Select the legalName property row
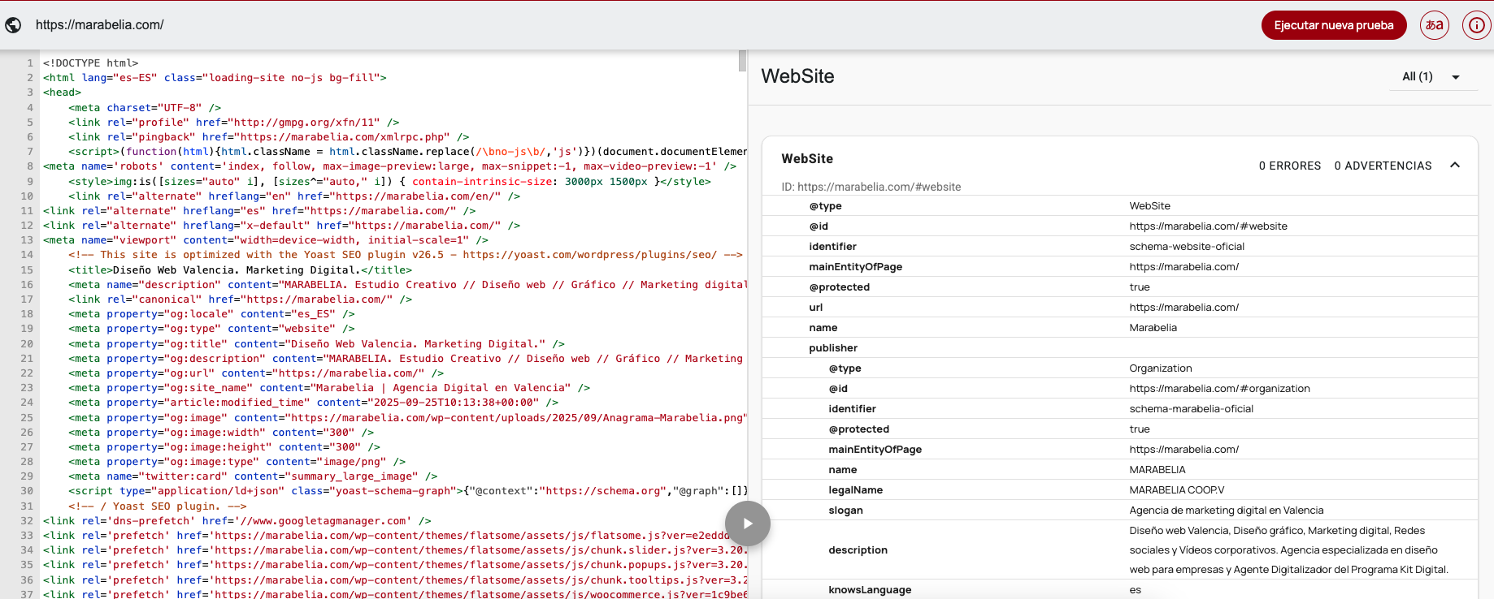 [x=855, y=490]
